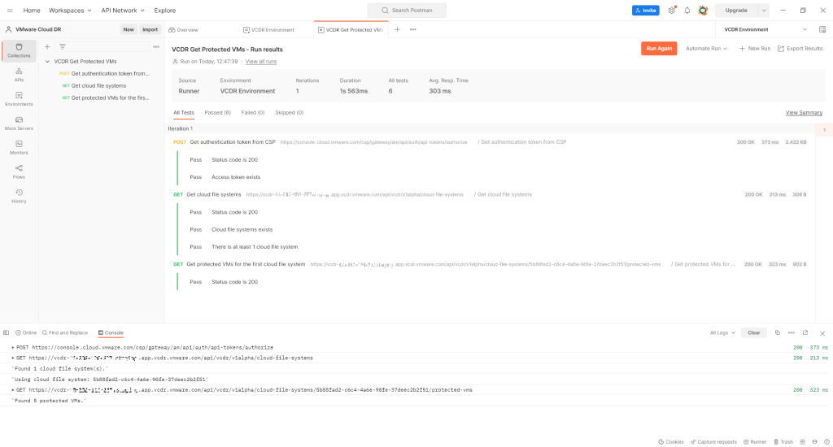The height and width of the screenshot is (447, 833).
Task: Switch to Overview tab
Action: pos(183,30)
